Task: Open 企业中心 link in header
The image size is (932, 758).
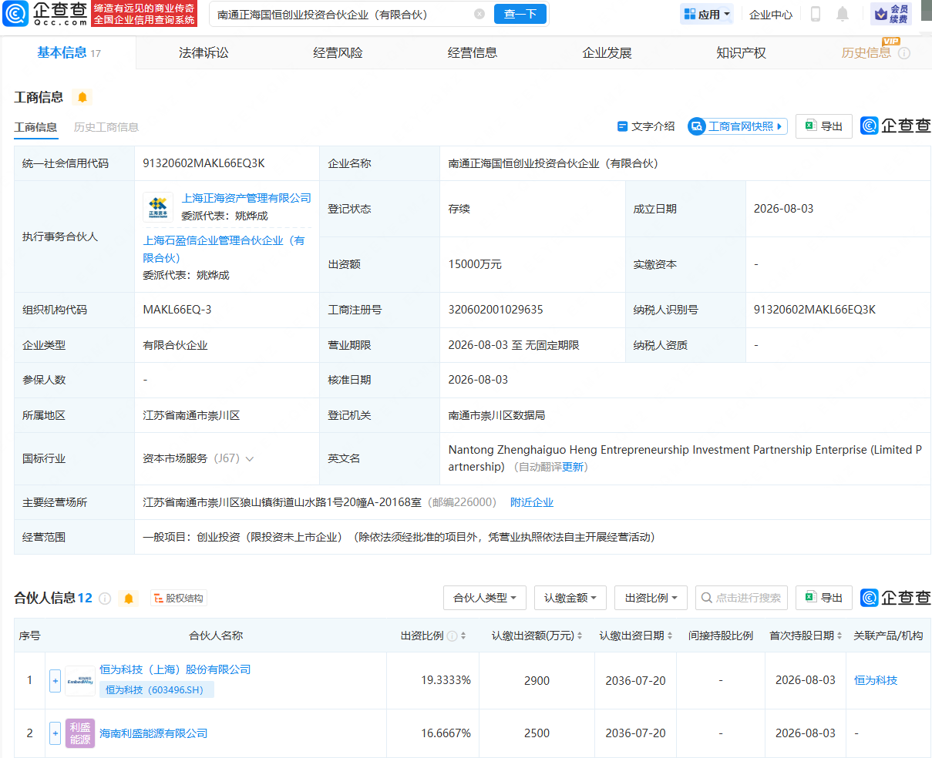Action: pos(771,15)
